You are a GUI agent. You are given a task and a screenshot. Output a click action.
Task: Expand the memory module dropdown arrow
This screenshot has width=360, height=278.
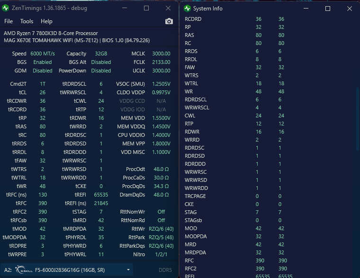[128, 270]
